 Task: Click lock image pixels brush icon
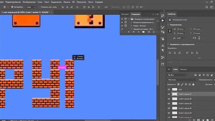(182, 84)
